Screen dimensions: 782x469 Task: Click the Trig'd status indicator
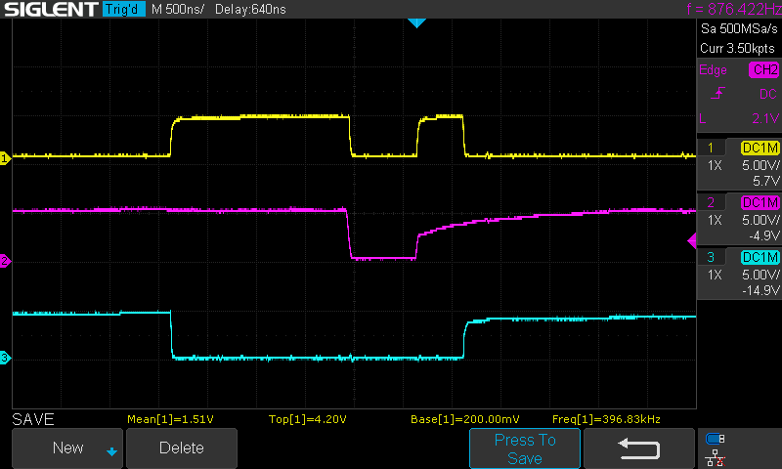[124, 9]
